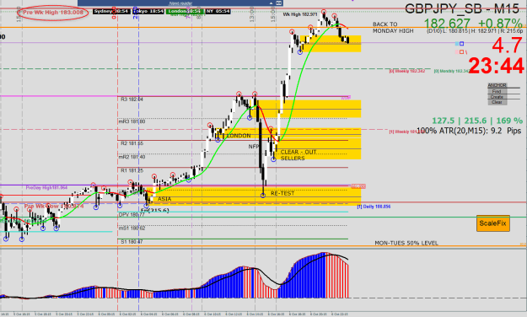Click the ANCHOR Create button
Screen dimensions: 527x317
(x=497, y=97)
